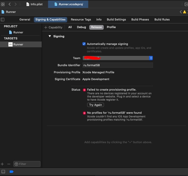188x176 pixels.
Task: Click the provisioning profile error icon
Action: [x=84, y=90]
